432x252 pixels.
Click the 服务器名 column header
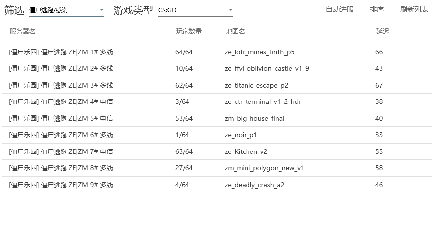[x=23, y=31]
